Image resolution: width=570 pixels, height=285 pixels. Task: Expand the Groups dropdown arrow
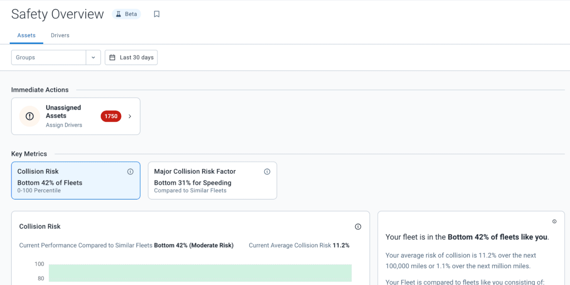tap(93, 57)
